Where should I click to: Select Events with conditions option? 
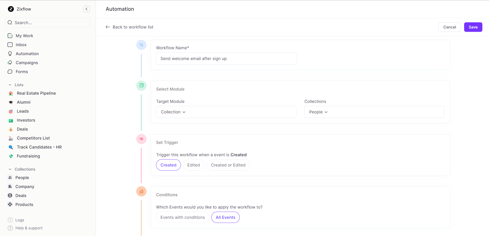click(x=182, y=217)
